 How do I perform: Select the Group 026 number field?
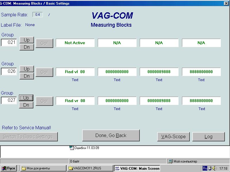point(9,72)
